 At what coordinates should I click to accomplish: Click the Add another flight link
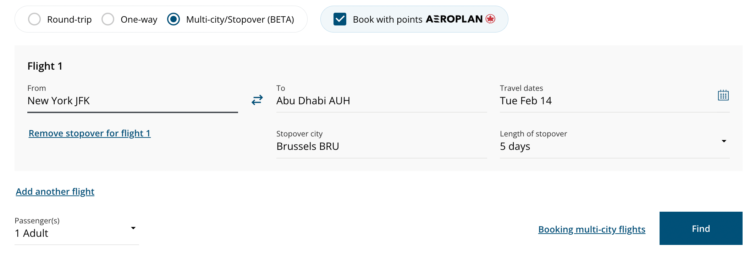[55, 191]
